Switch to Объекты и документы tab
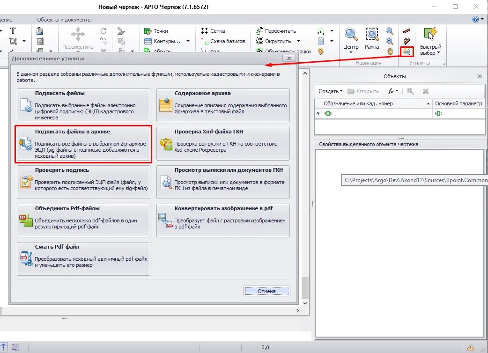Image resolution: width=488 pixels, height=353 pixels. pyautogui.click(x=65, y=20)
